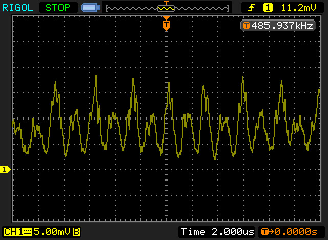The width and height of the screenshot is (328, 240).
Task: Click the trigger offset 0.0000s readout
Action: coord(289,232)
